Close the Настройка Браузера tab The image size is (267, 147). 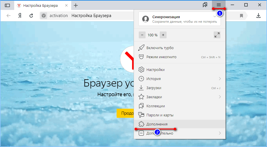tap(66, 5)
